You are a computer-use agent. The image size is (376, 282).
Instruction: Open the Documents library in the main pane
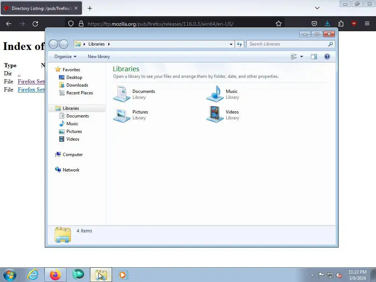(x=134, y=94)
